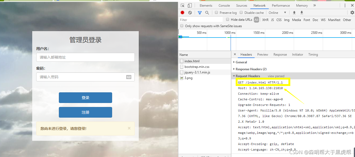Viewport: 355px width, 157px height.
Task: Click view parsed link
Action: pyautogui.click(x=276, y=76)
